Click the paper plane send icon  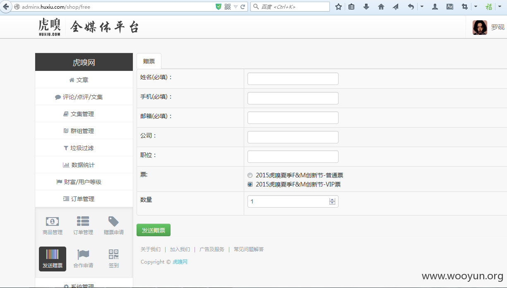(396, 7)
